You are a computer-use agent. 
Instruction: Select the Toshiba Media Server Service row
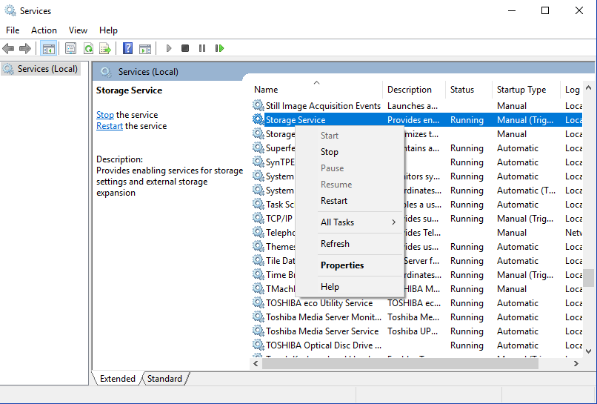click(x=321, y=331)
